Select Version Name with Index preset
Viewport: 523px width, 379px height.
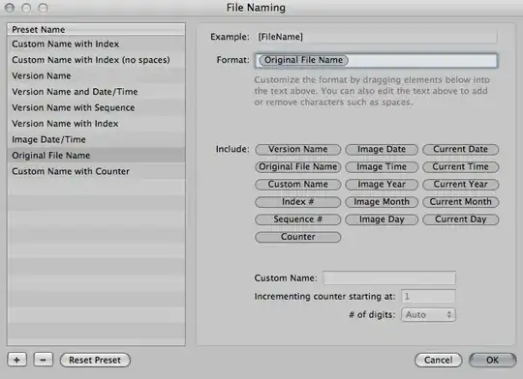pos(96,124)
